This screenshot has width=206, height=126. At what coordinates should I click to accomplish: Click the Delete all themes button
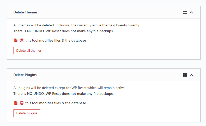click(x=29, y=50)
